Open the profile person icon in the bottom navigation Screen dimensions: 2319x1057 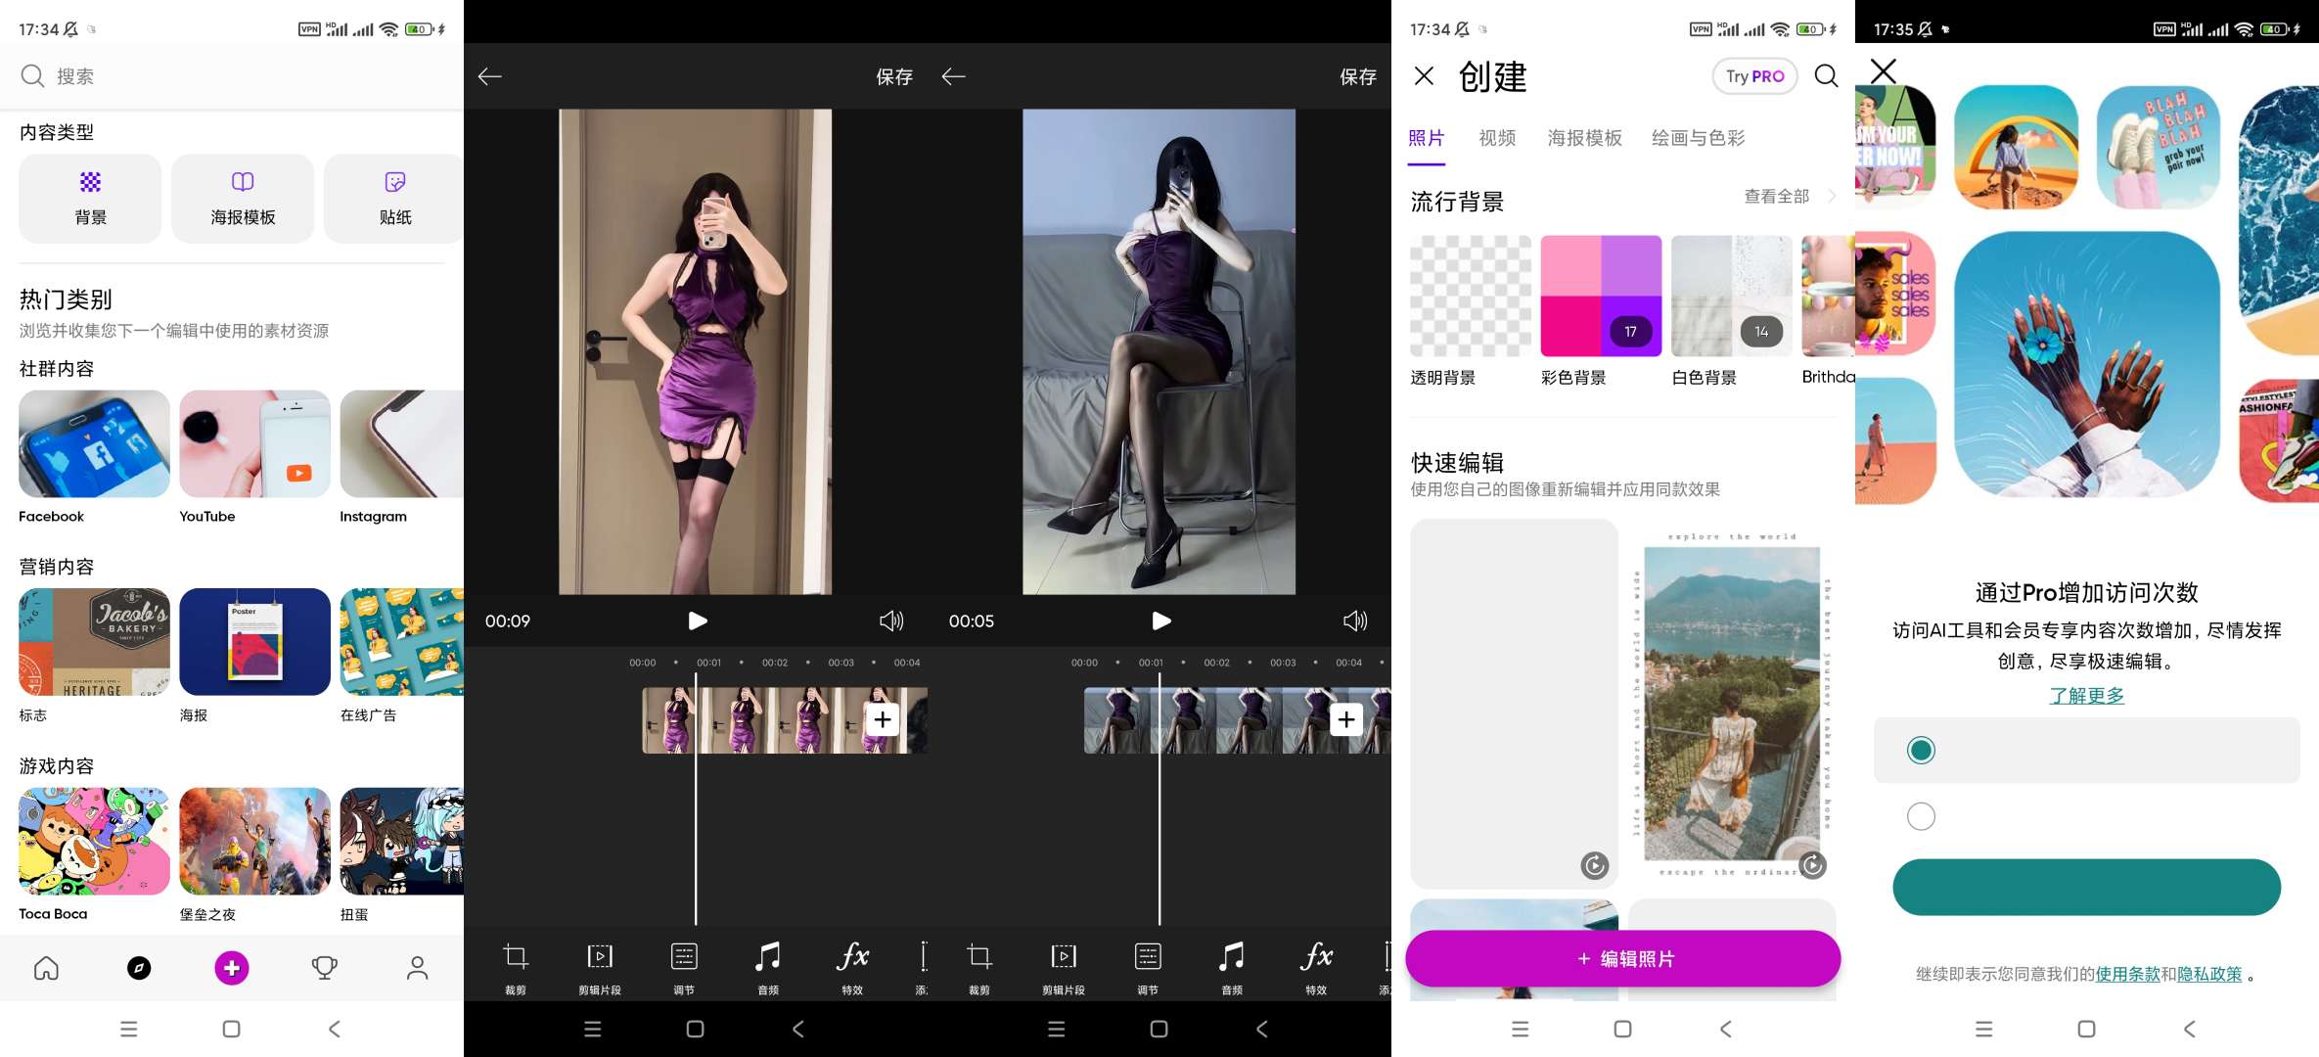[x=418, y=968]
